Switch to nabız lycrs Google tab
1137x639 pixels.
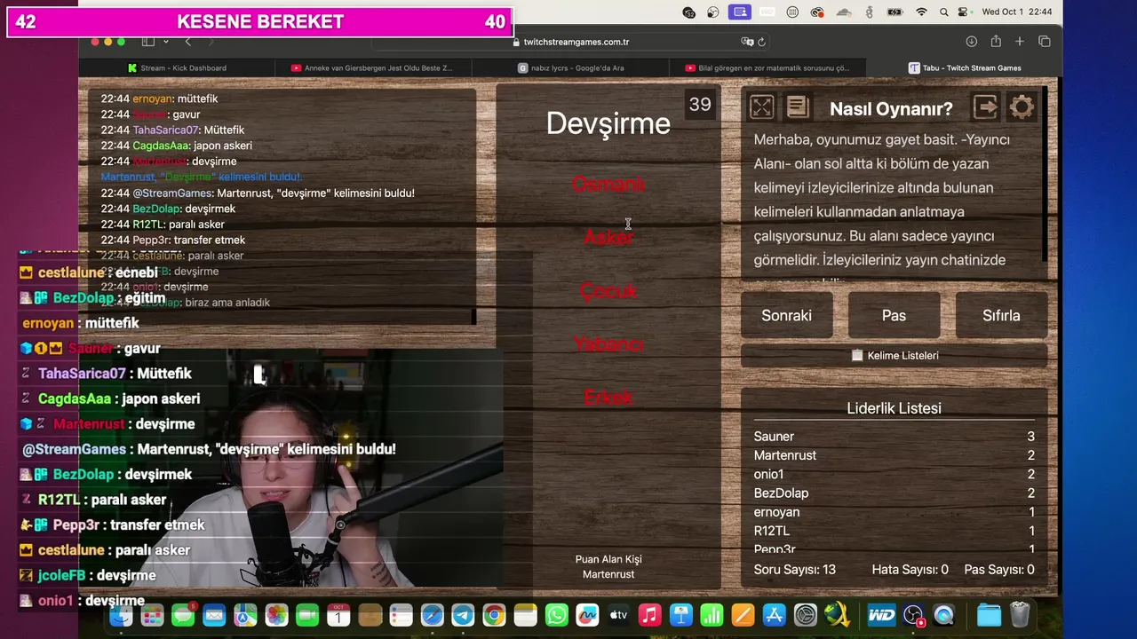click(570, 67)
